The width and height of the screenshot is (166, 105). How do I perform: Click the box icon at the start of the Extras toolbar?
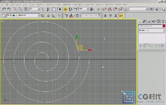click(66, 16)
